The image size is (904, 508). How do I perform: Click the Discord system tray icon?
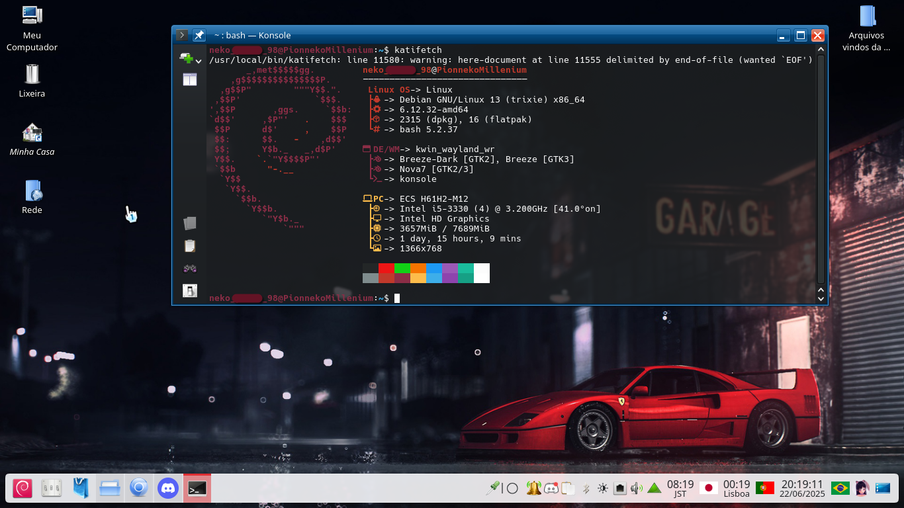pyautogui.click(x=551, y=488)
